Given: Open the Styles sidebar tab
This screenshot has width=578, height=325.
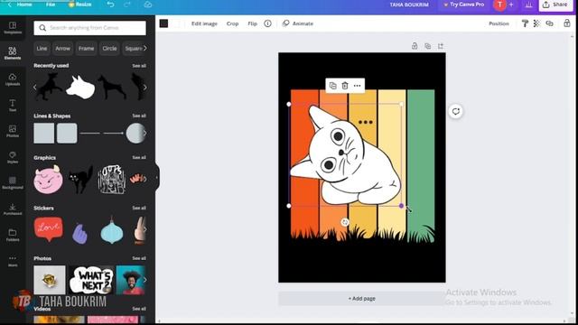Looking at the screenshot, I should (13, 157).
